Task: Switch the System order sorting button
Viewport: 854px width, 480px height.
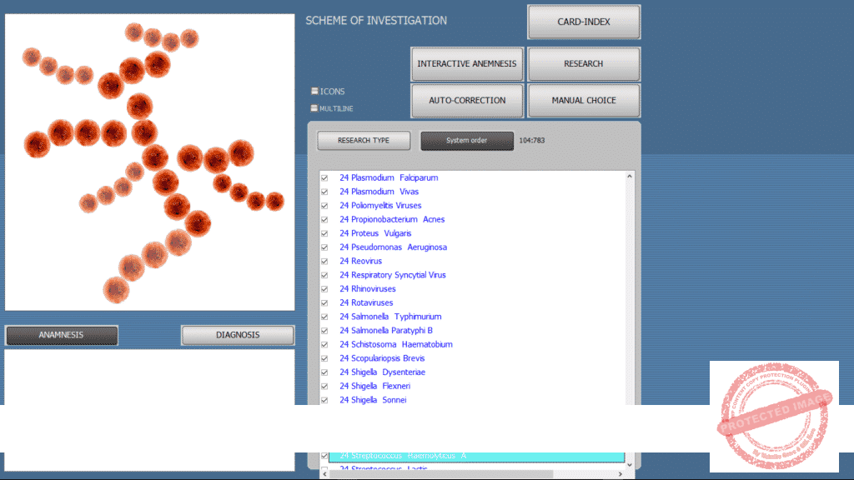Action: pos(467,141)
